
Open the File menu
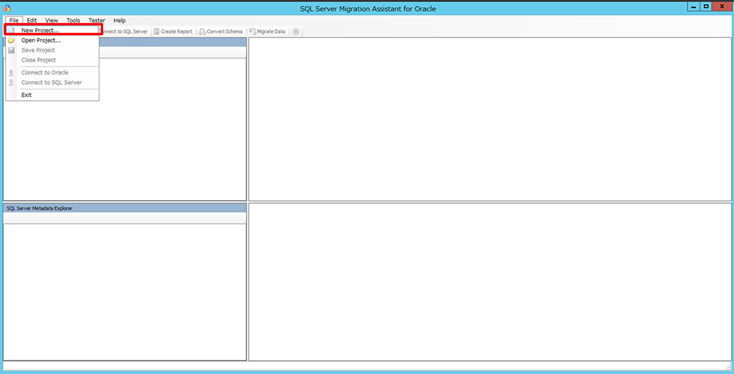point(13,21)
